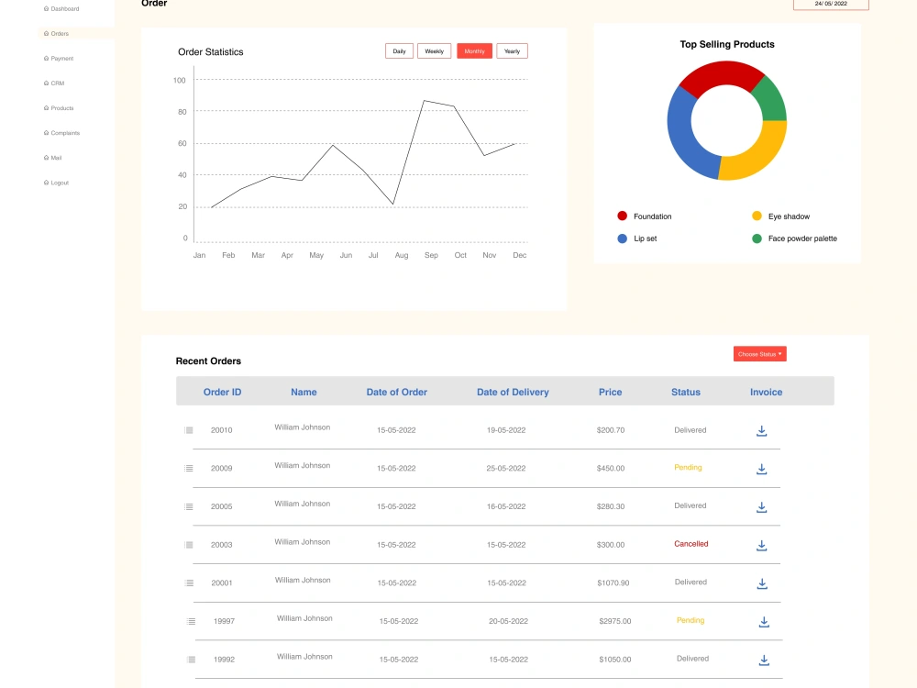Download invoice for order 20009
917x688 pixels.
click(x=761, y=469)
